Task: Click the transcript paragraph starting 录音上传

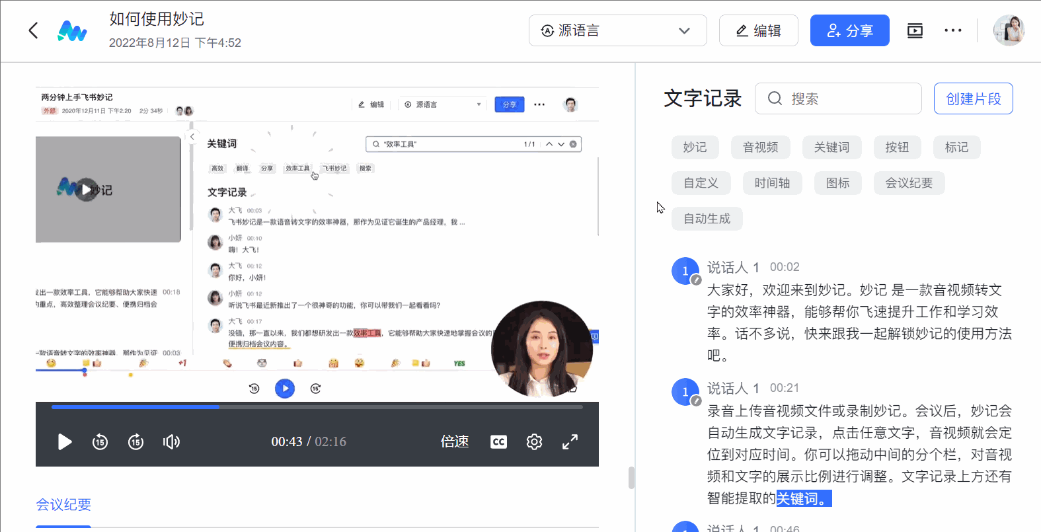Action: [859, 455]
